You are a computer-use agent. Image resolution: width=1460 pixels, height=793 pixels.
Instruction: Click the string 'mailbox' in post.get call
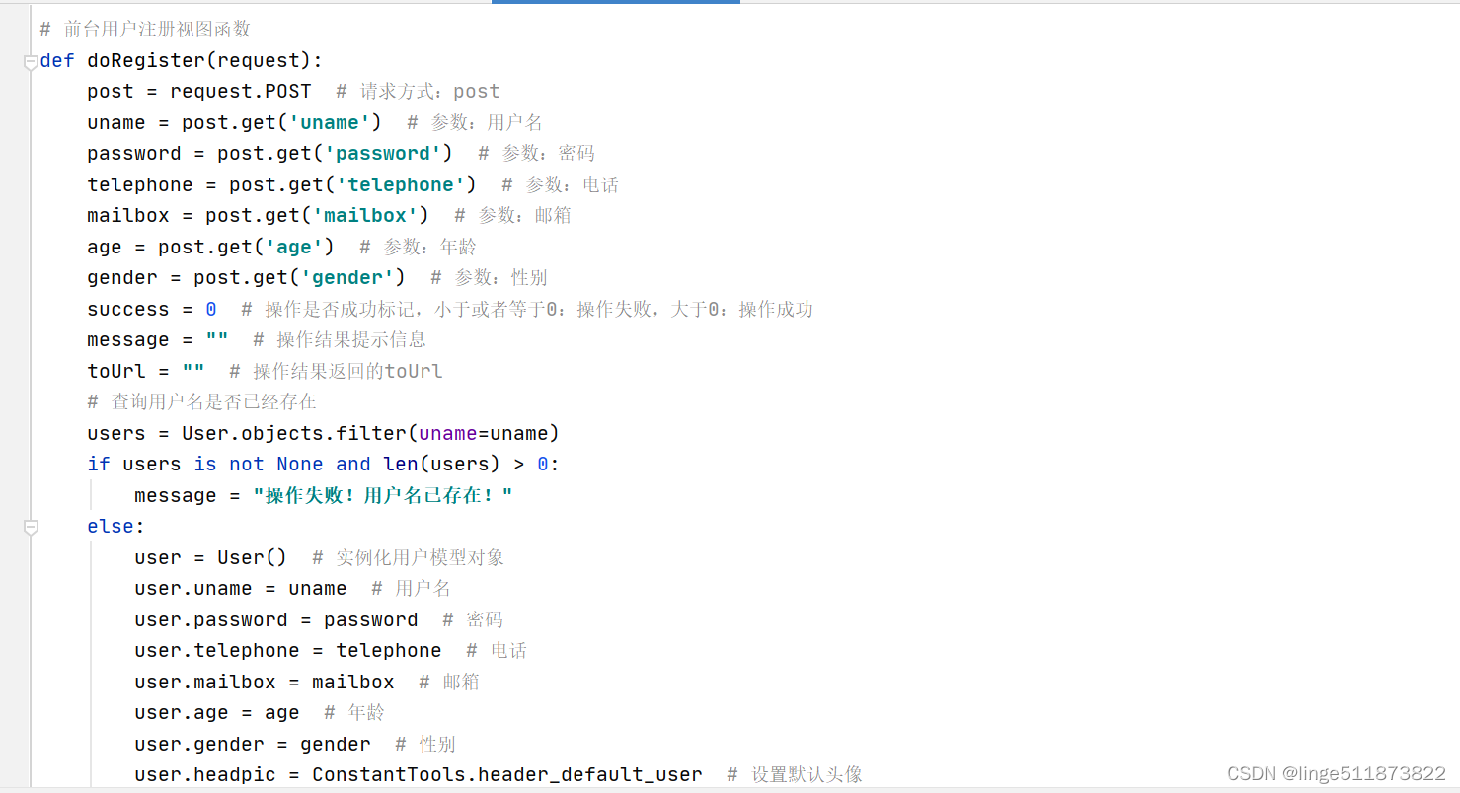(x=365, y=215)
